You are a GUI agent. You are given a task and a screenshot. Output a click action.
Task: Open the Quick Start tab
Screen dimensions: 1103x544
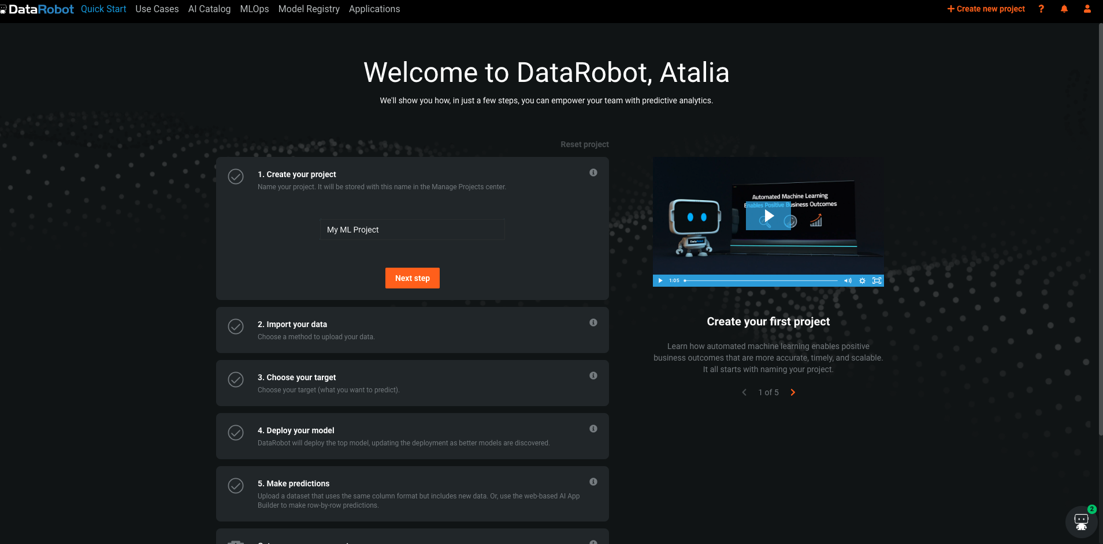coord(103,9)
